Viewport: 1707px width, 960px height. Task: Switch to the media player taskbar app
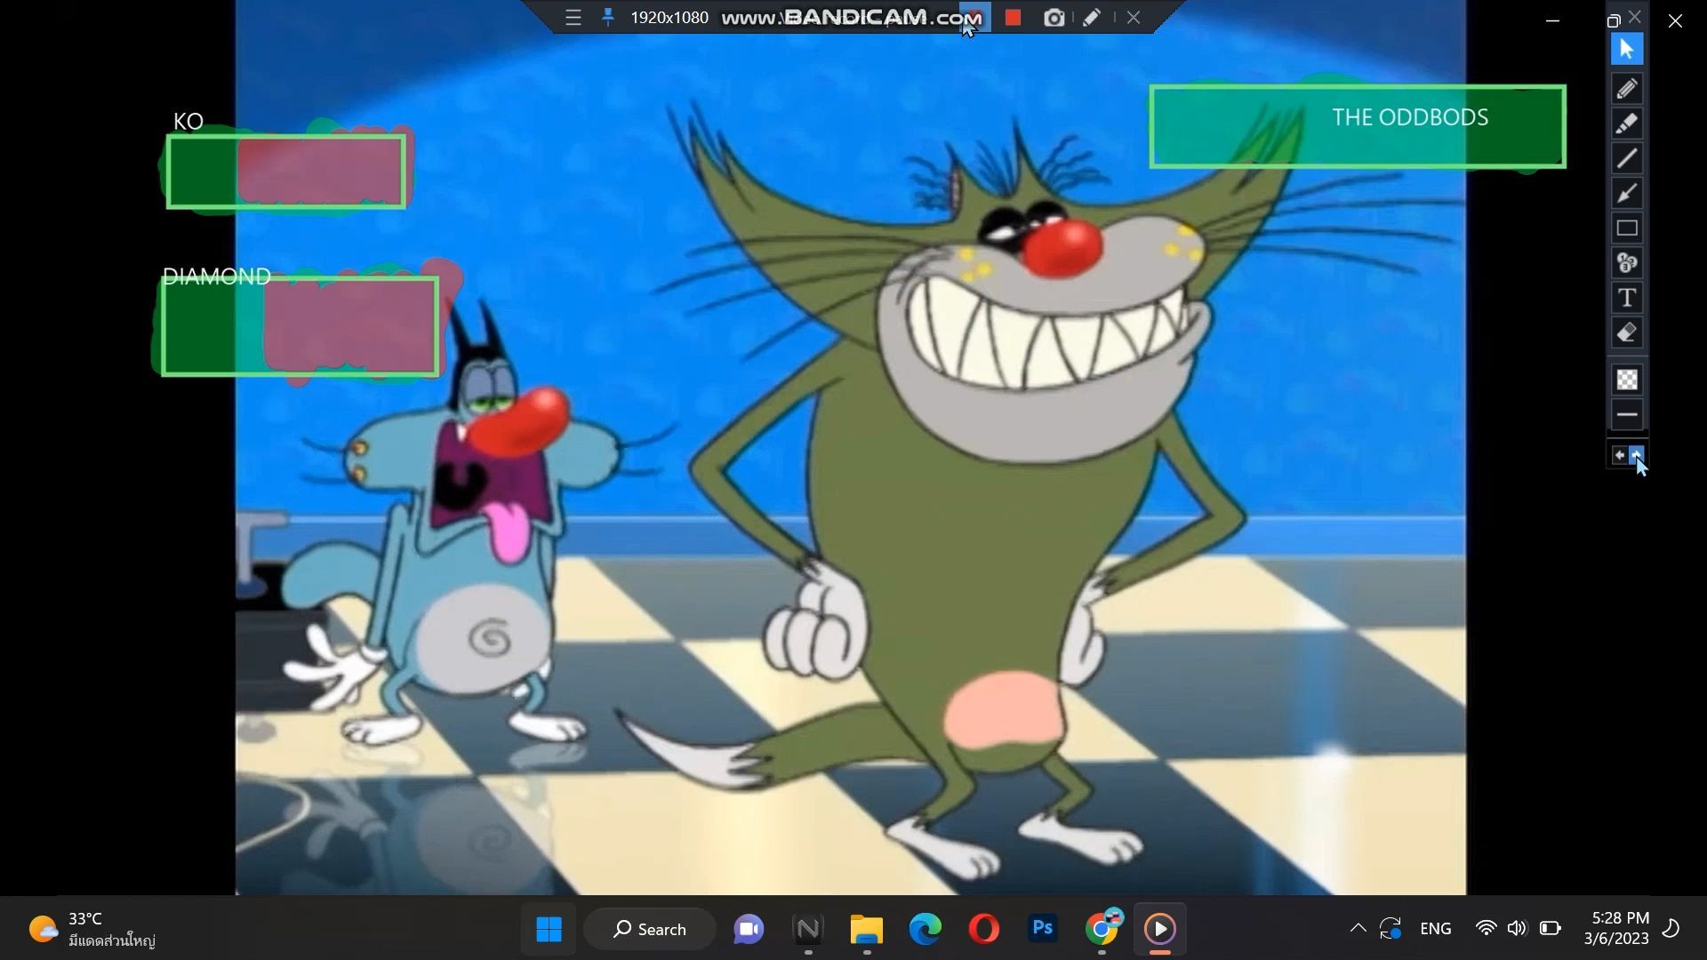1159,930
